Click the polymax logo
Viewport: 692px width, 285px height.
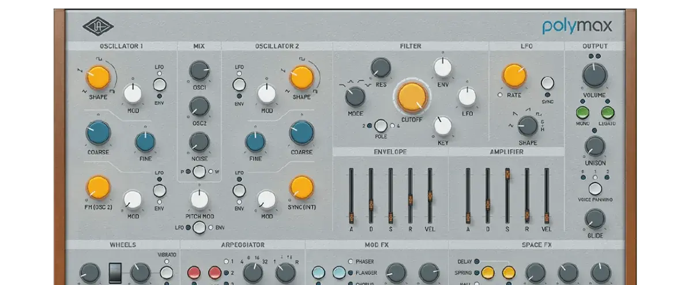tap(577, 26)
